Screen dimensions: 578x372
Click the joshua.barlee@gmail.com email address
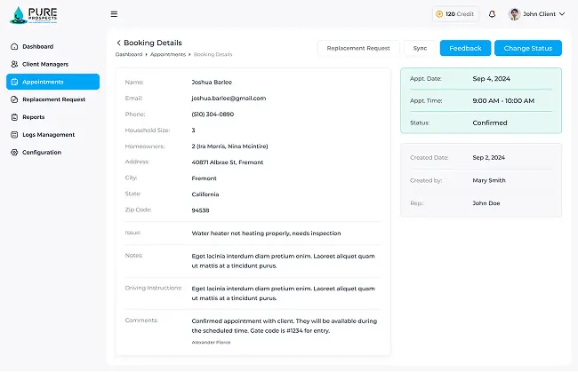[x=229, y=98]
